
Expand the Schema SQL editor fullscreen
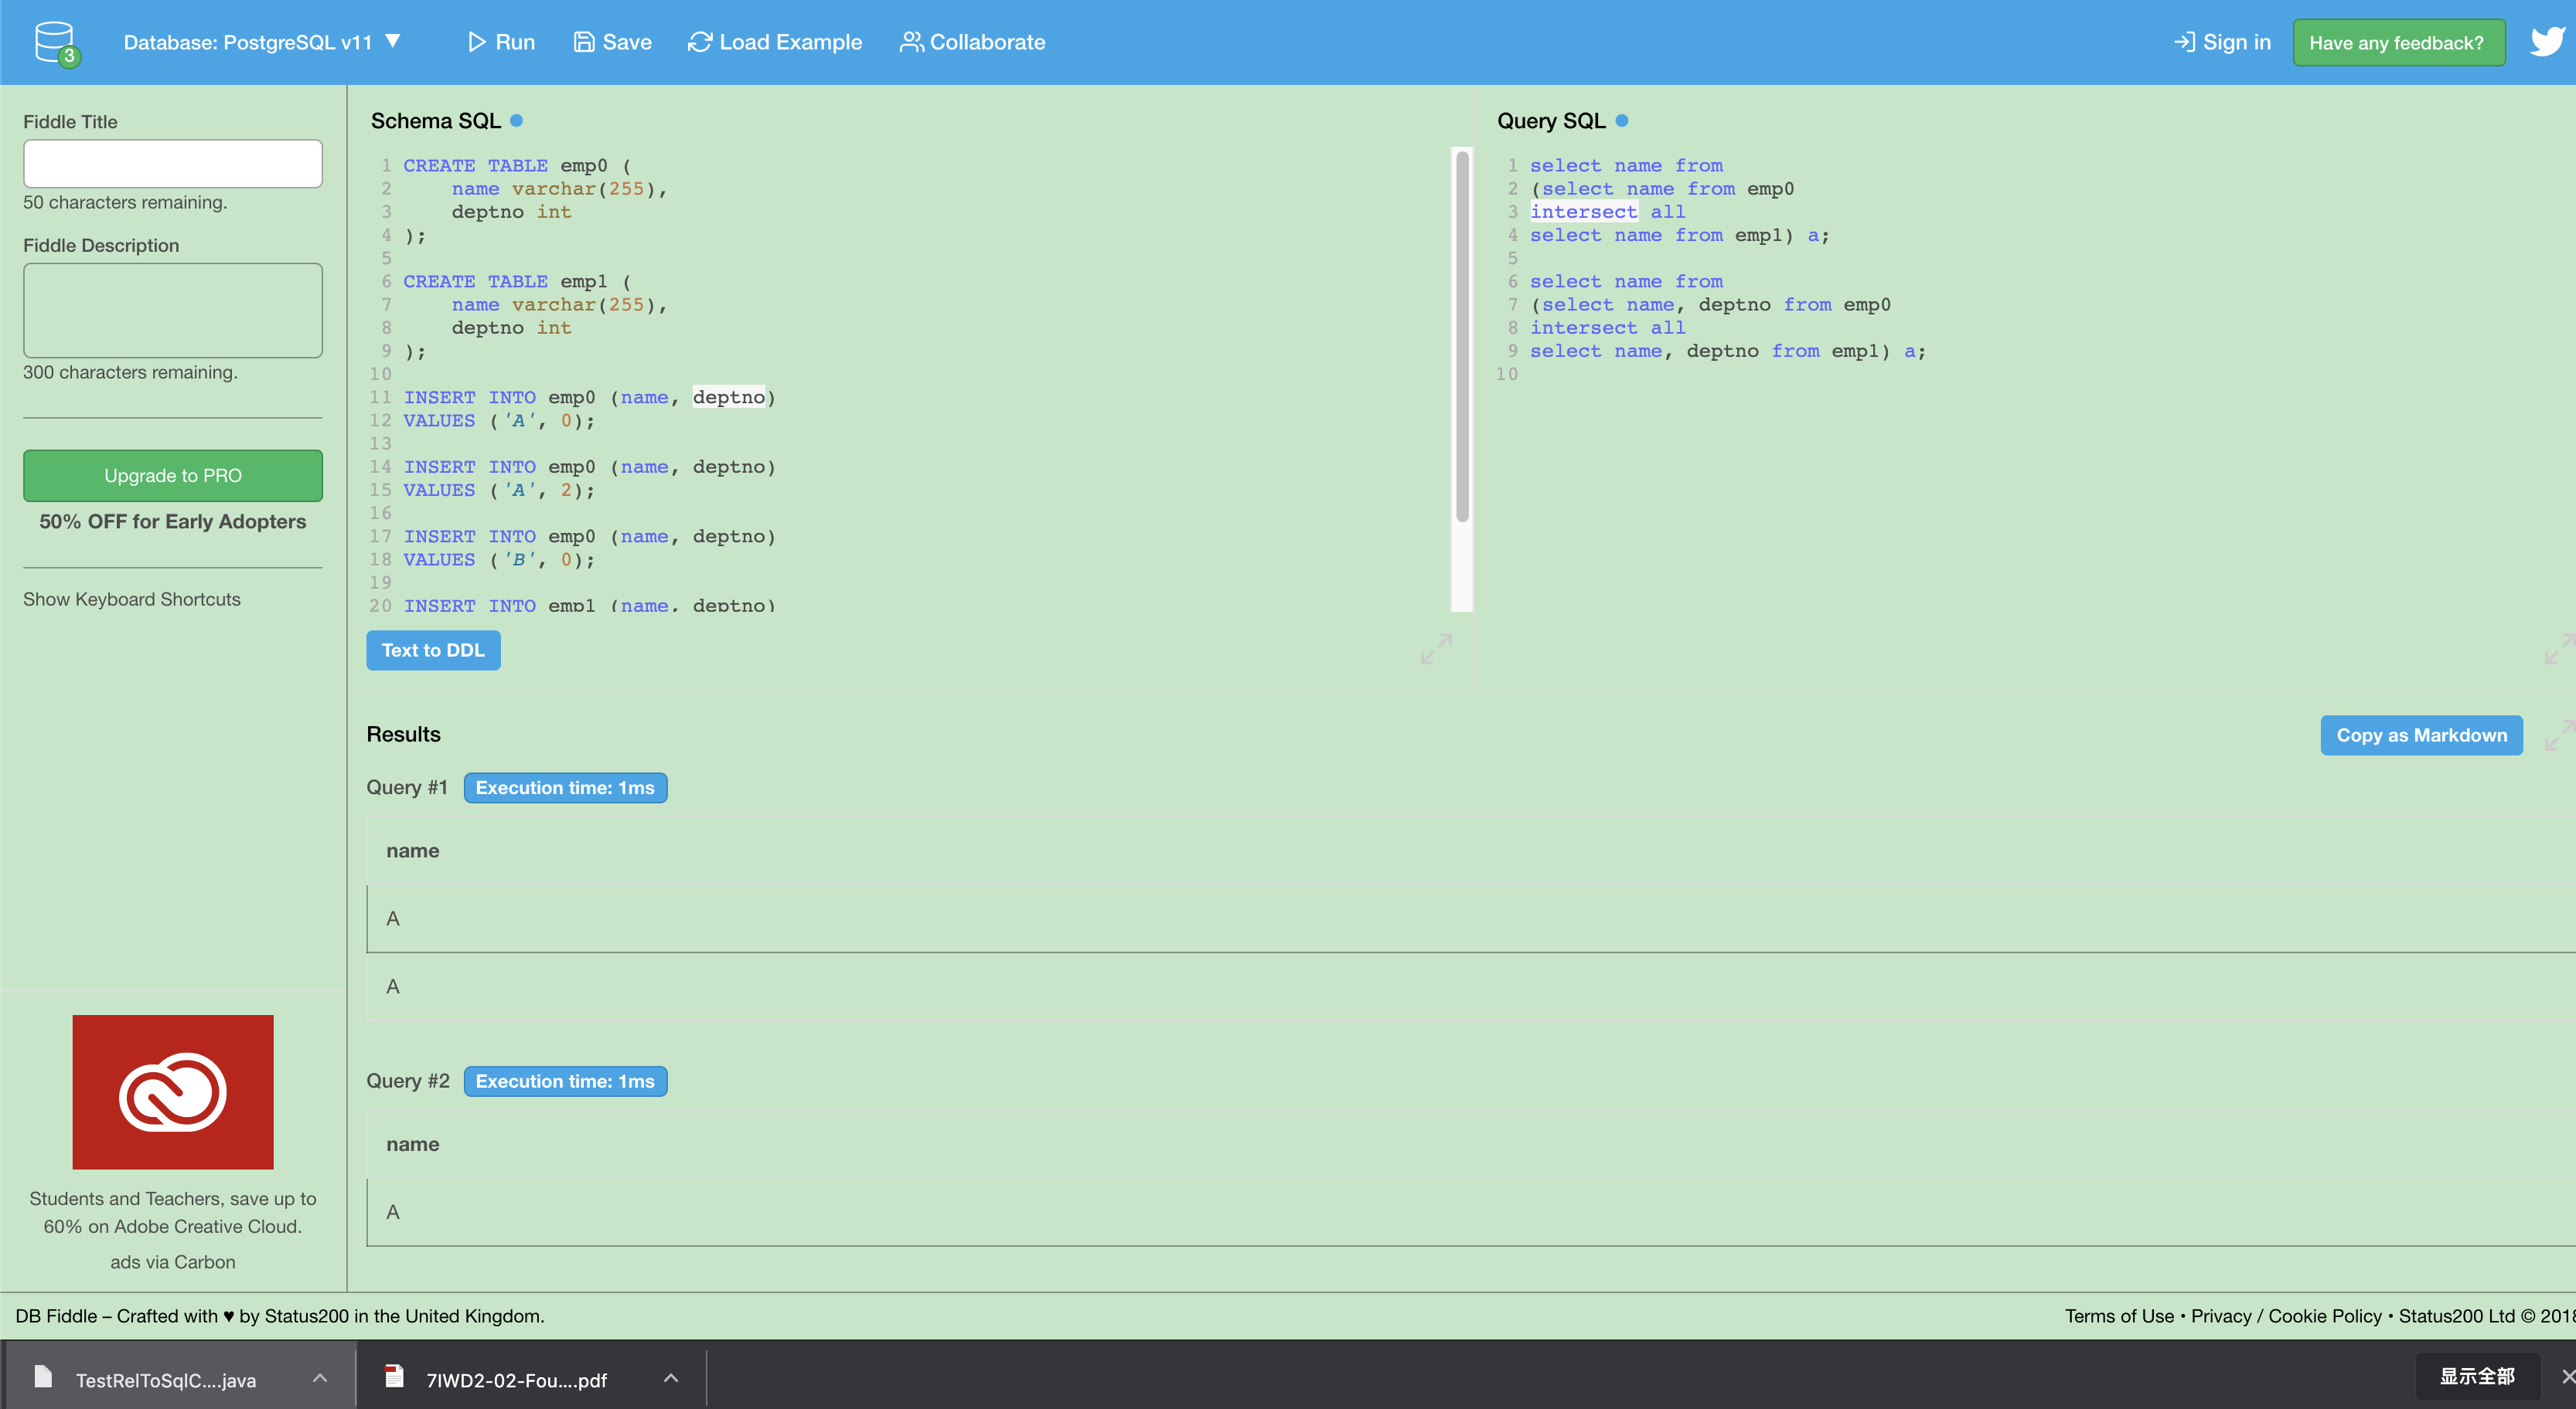click(x=1435, y=650)
